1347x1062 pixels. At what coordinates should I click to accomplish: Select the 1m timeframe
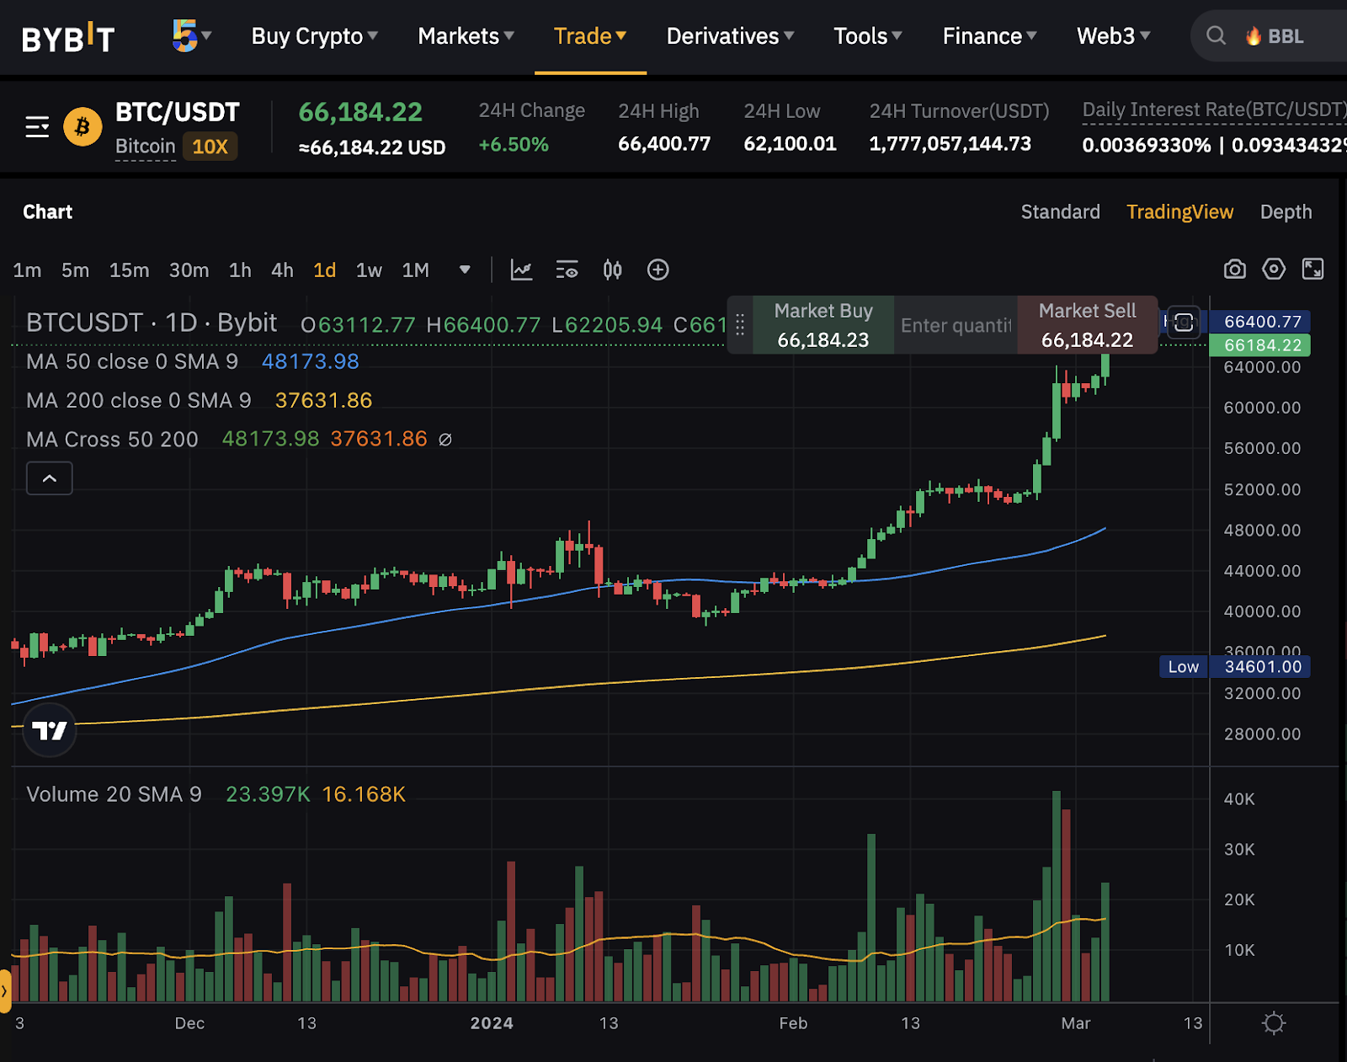pyautogui.click(x=27, y=270)
